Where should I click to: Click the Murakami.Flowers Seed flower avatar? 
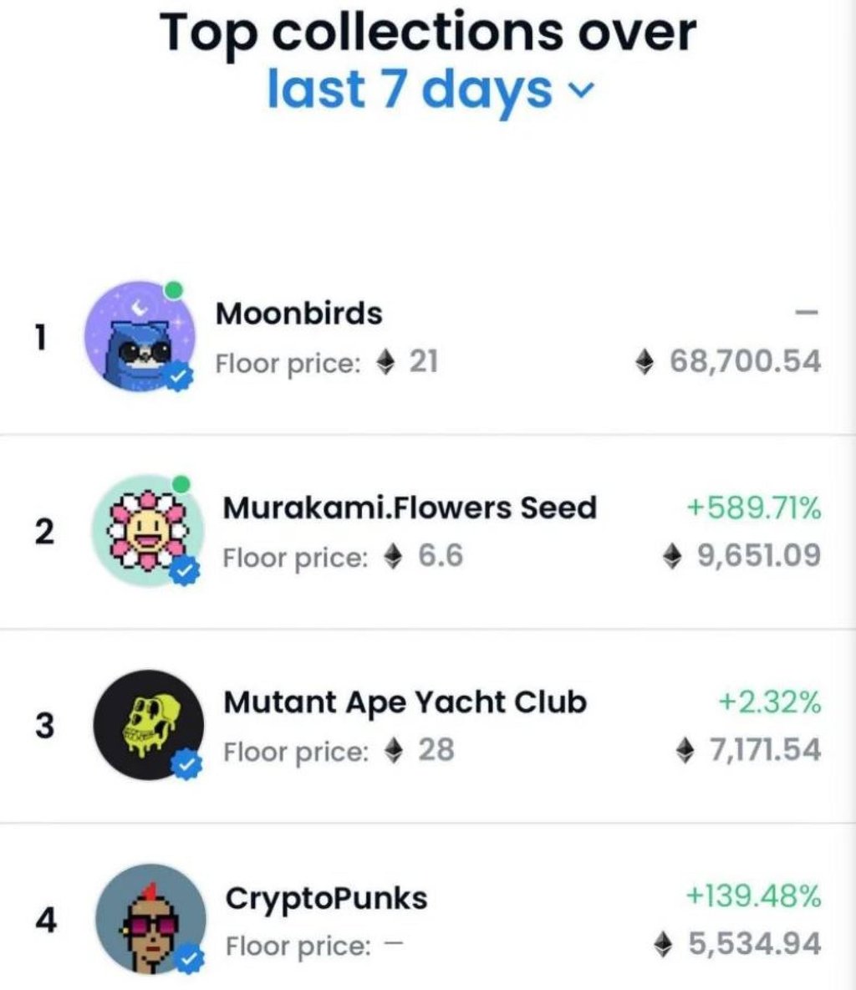[x=145, y=528]
